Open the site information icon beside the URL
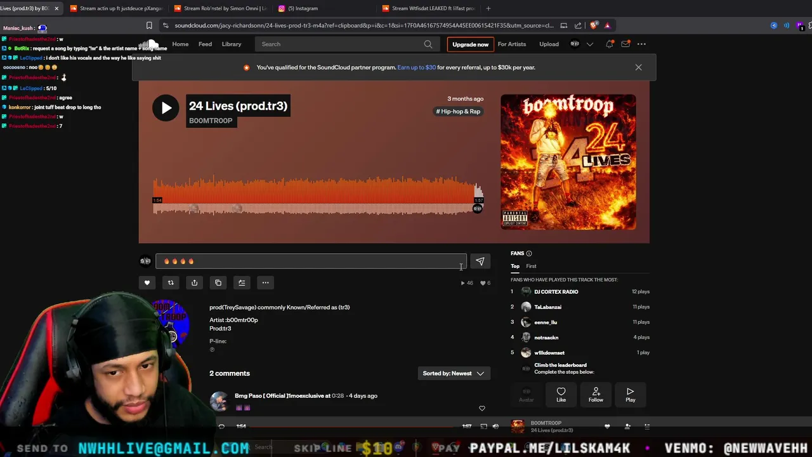The width and height of the screenshot is (812, 457). (x=166, y=25)
